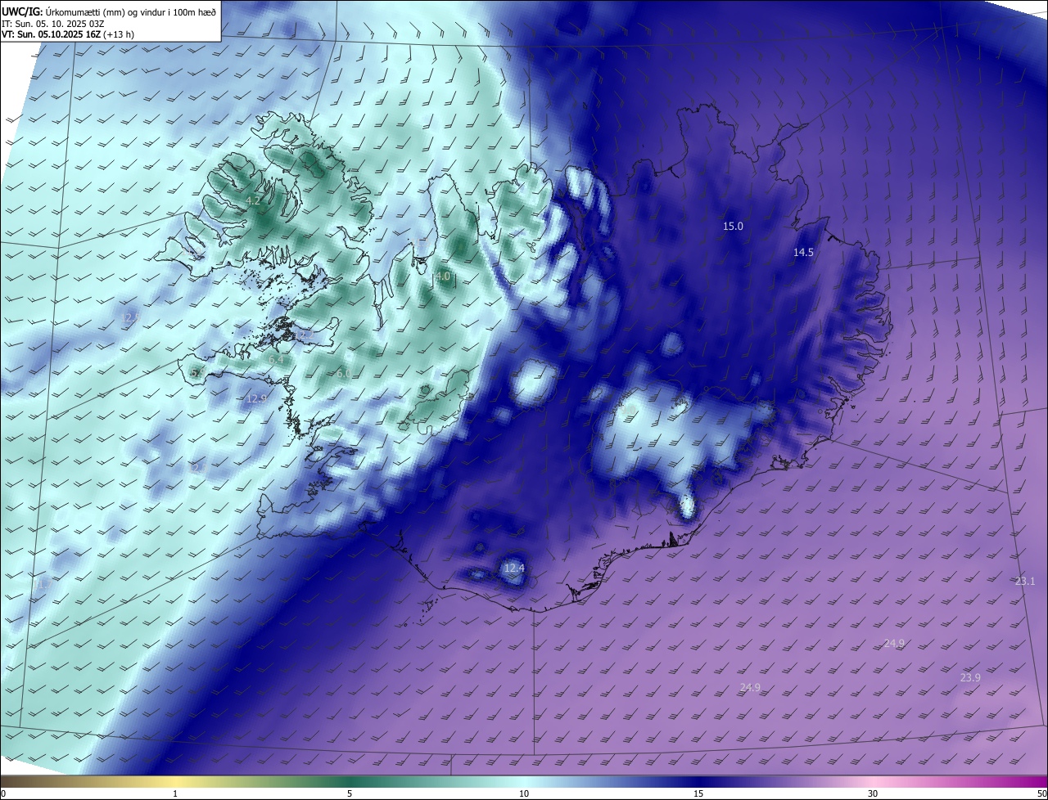This screenshot has height=800, width=1048.
Task: Click the '5' tick on the color scale
Action: 350,793
